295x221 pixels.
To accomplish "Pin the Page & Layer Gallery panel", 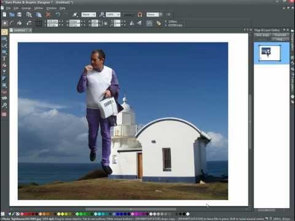I will pyautogui.click(x=284, y=30).
